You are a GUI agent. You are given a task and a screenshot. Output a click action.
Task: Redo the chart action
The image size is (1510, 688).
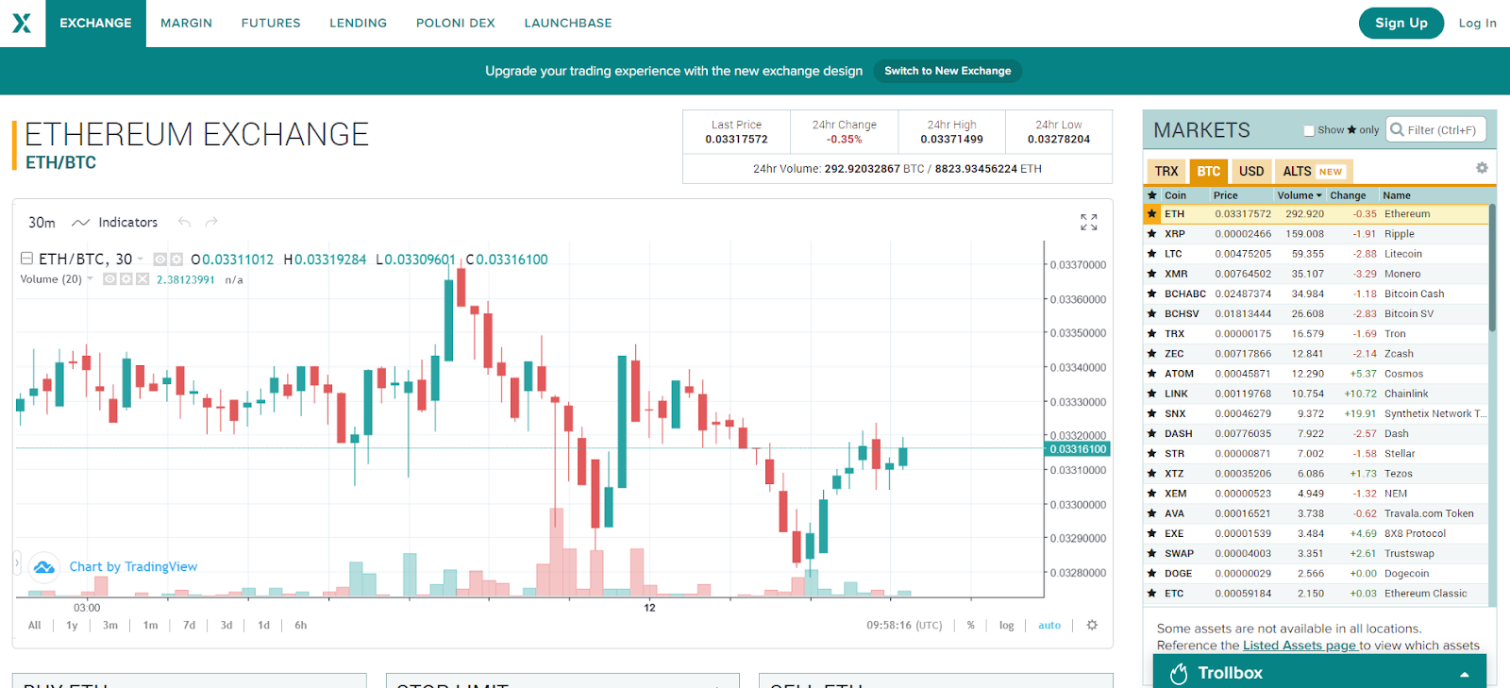click(211, 222)
